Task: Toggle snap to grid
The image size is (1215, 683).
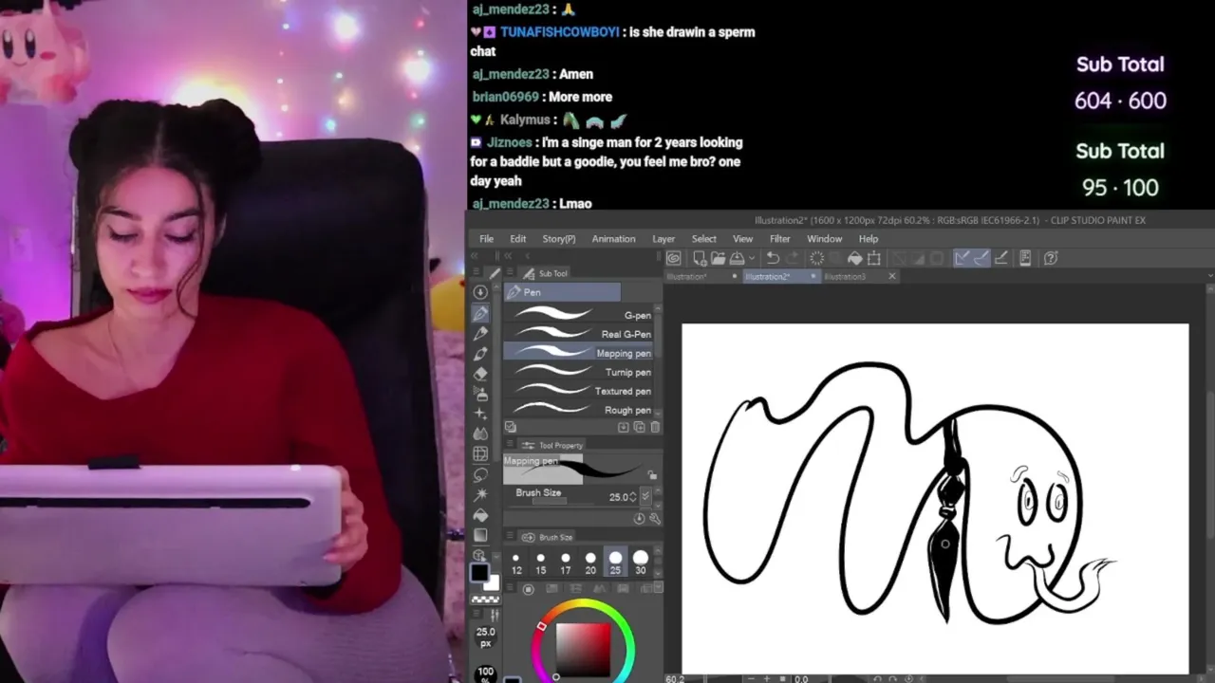Action: tap(1001, 258)
